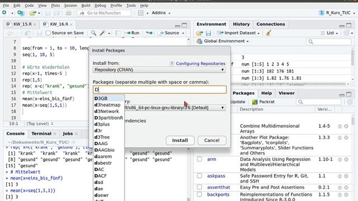Open the (Top Level) scope selector
This screenshot has height=201, width=358.
40,124
